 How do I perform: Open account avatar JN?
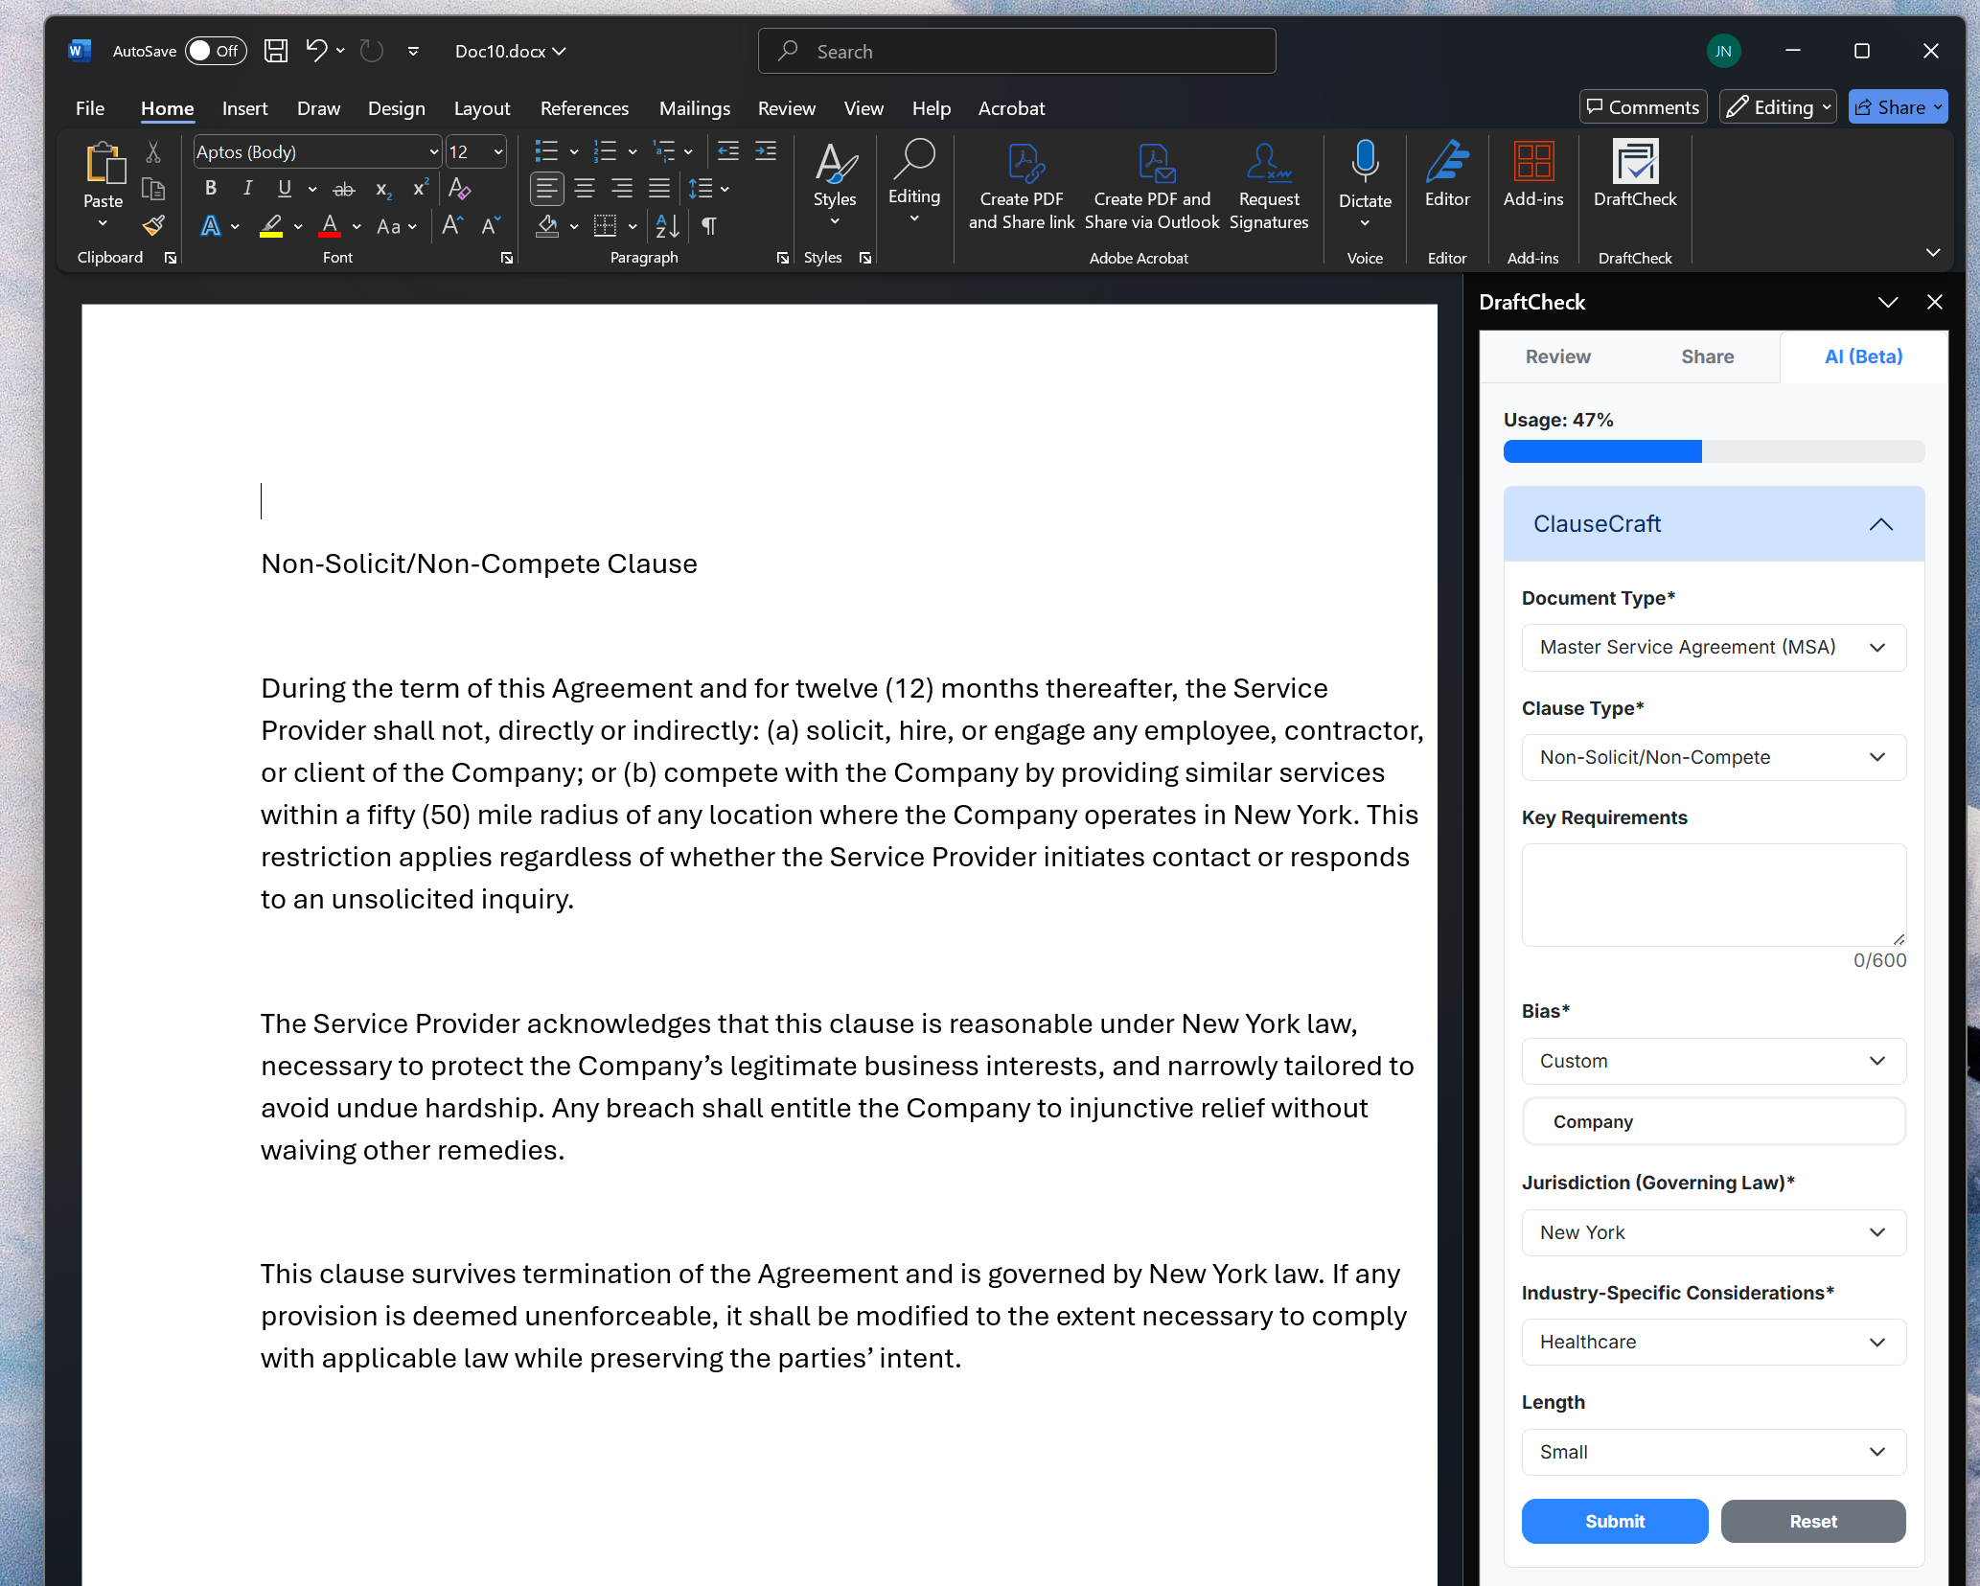pyautogui.click(x=1722, y=51)
